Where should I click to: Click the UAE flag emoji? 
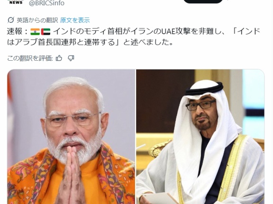[x=46, y=32]
